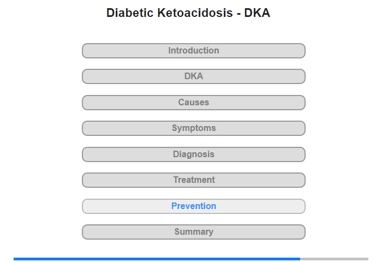Navigate to the Diagnosis section

coord(193,154)
